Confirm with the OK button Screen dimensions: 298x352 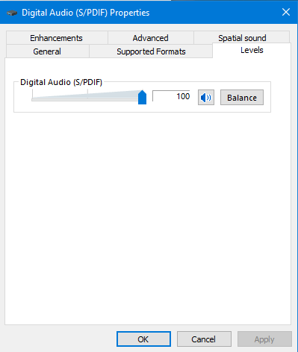coord(143,339)
